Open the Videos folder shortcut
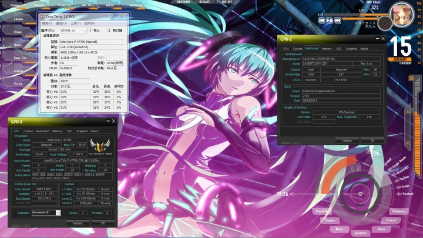423x238 pixels. click(x=381, y=229)
